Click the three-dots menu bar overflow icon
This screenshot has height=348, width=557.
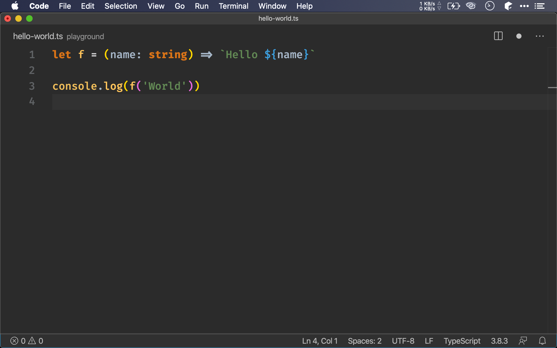pos(524,6)
